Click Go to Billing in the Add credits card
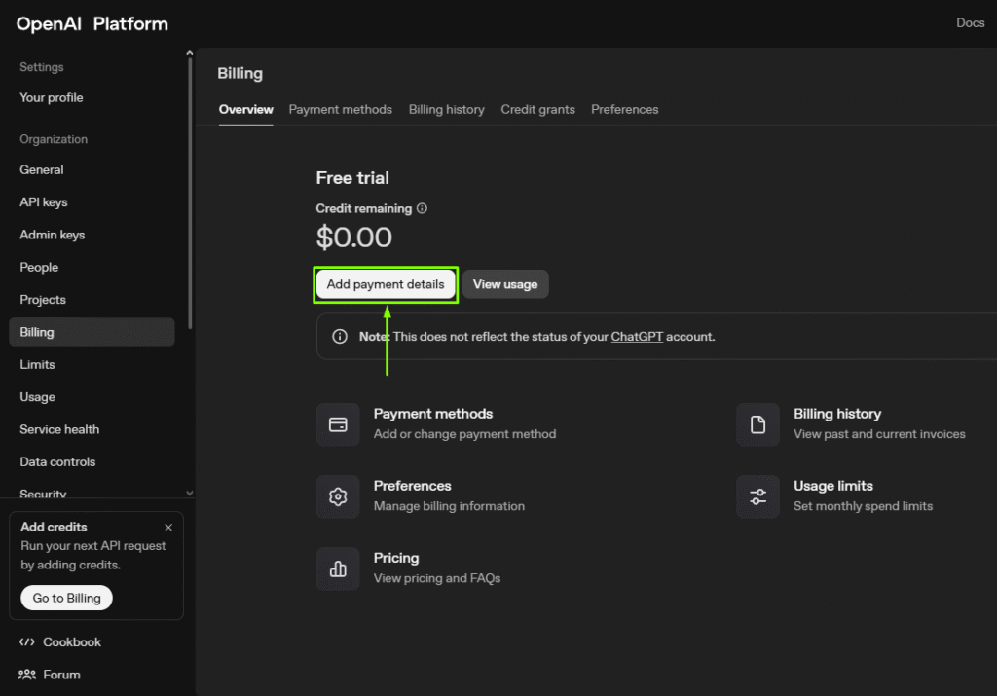 point(65,598)
